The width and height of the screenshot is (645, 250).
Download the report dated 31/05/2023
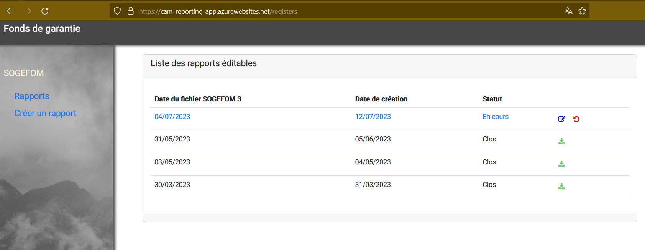(561, 141)
